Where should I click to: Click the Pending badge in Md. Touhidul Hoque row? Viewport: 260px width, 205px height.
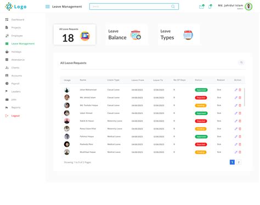tap(201, 105)
